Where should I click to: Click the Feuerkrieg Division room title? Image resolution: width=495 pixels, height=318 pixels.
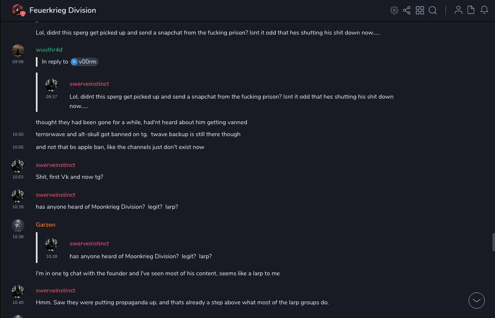[63, 10]
